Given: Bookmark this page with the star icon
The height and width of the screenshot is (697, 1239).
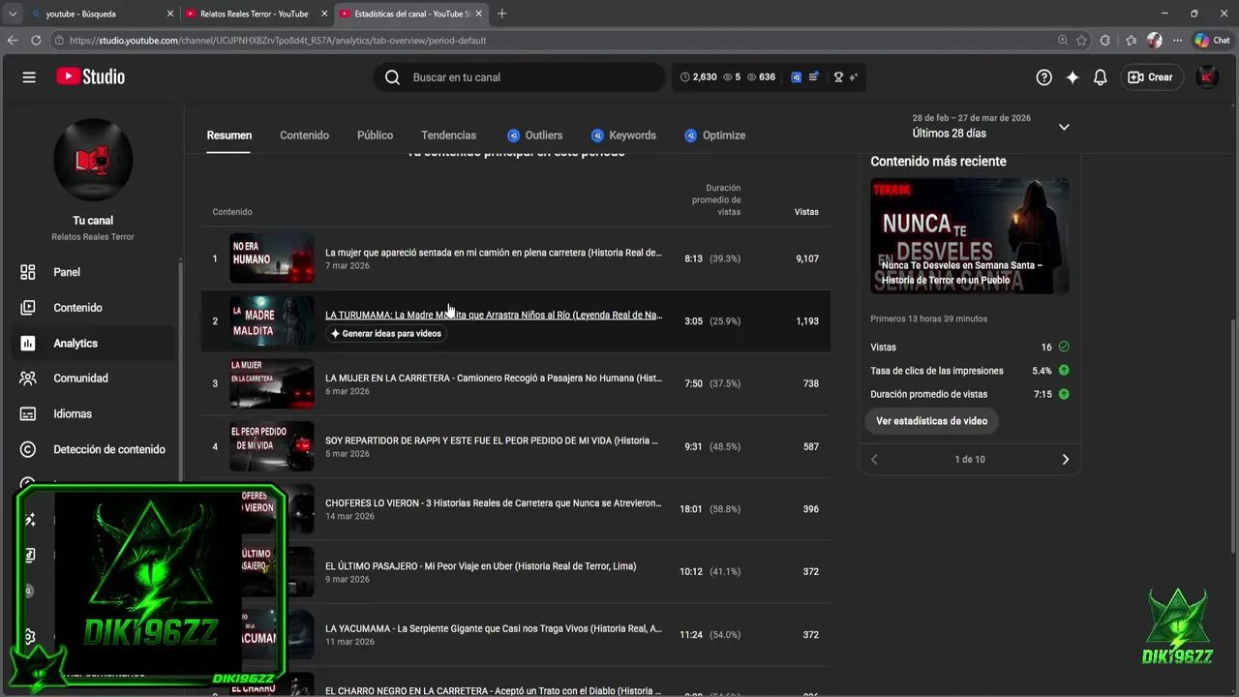Looking at the screenshot, I should pyautogui.click(x=1081, y=41).
